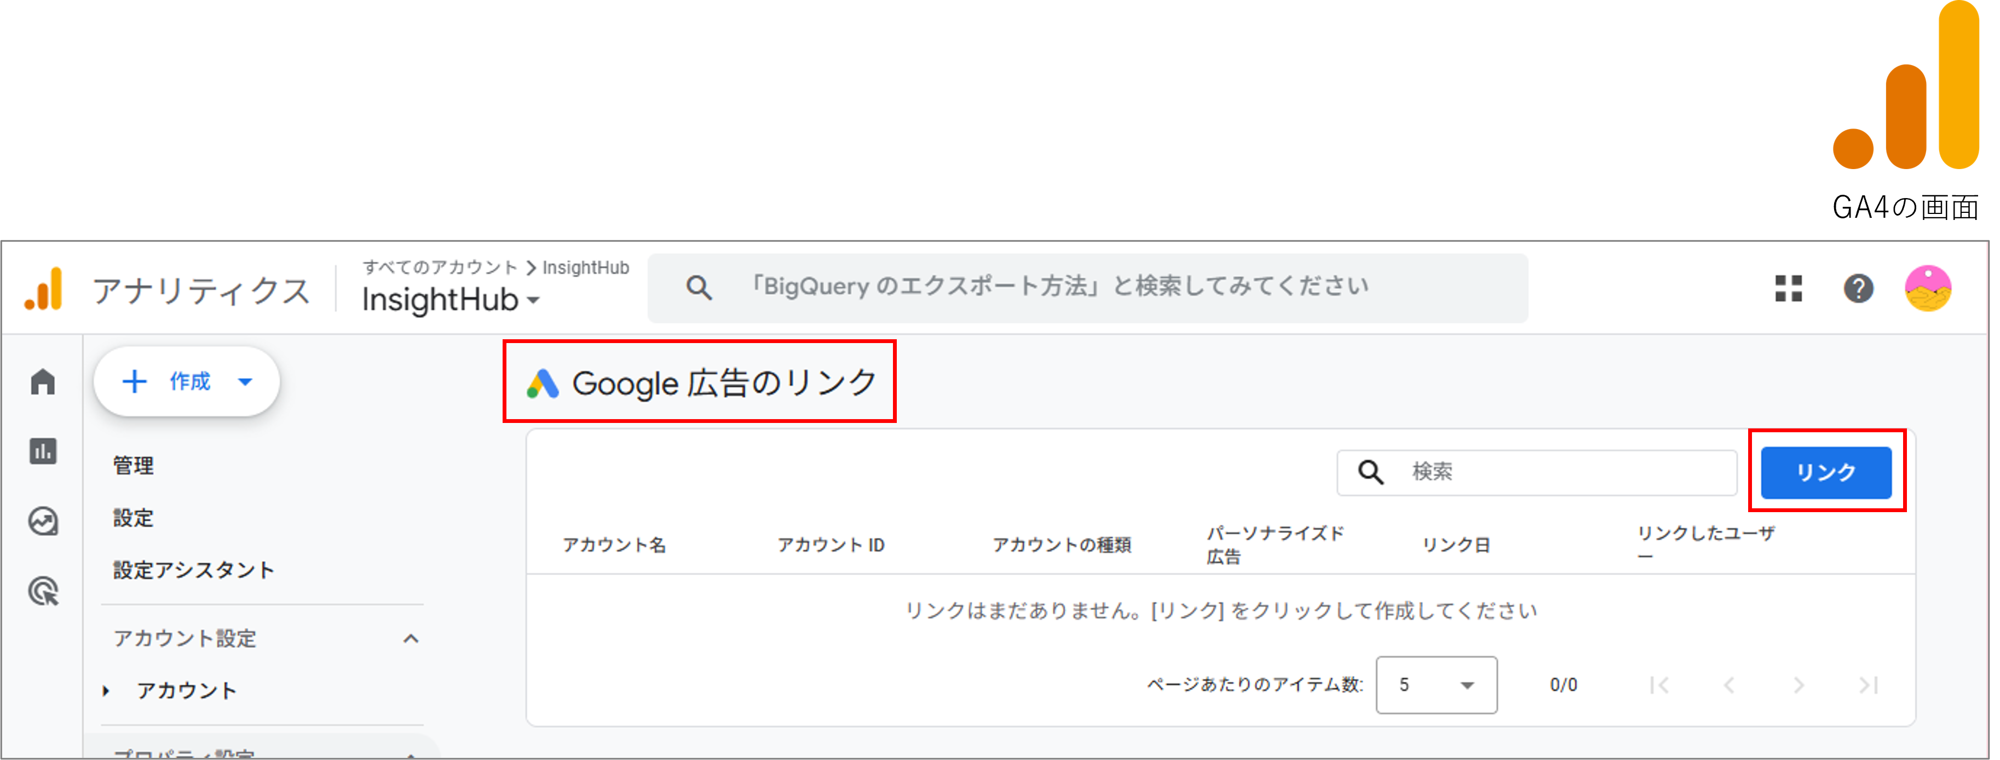The width and height of the screenshot is (2000, 760).
Task: Open the Help question mark icon
Action: [x=1858, y=289]
